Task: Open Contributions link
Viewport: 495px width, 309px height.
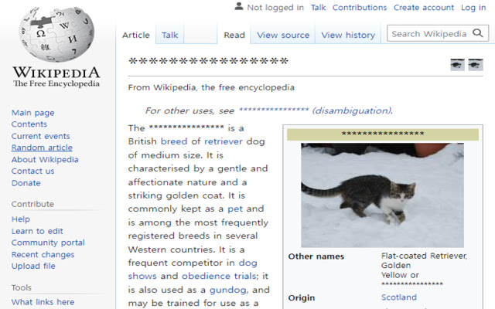Action: coord(360,7)
